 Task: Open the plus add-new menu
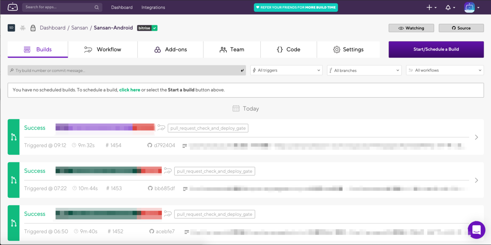[431, 7]
